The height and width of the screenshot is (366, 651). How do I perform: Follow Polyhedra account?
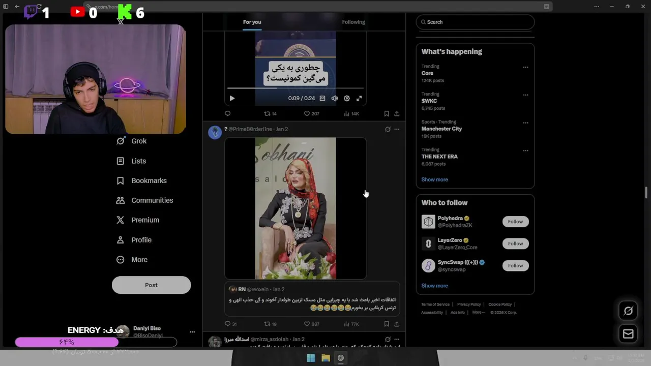pyautogui.click(x=515, y=222)
